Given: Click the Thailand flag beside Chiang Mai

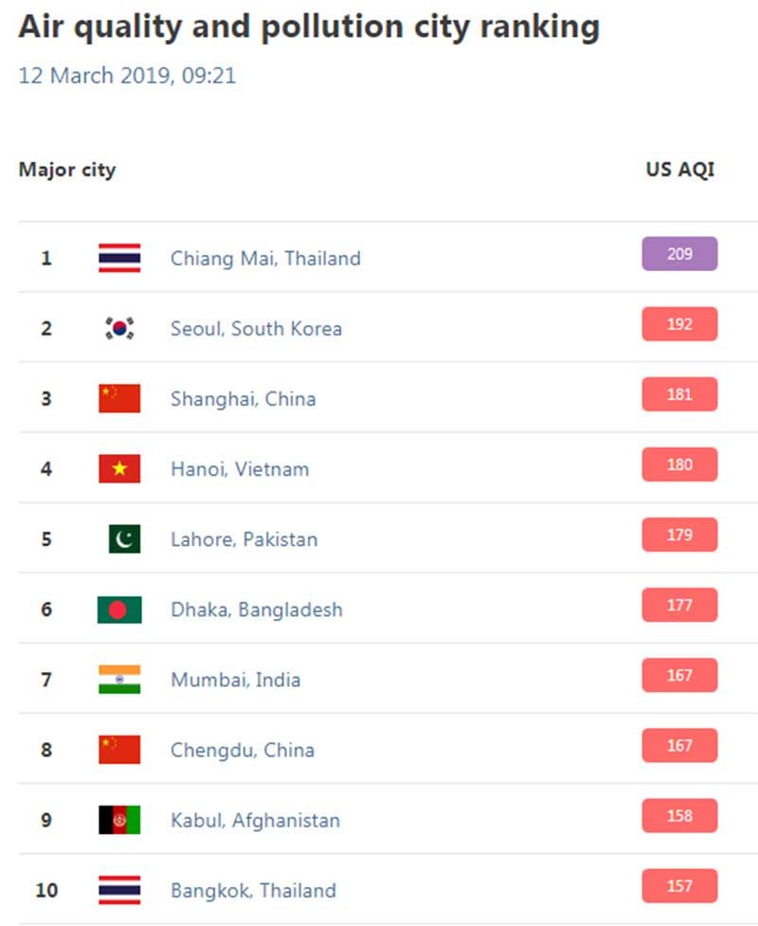Looking at the screenshot, I should click(119, 258).
